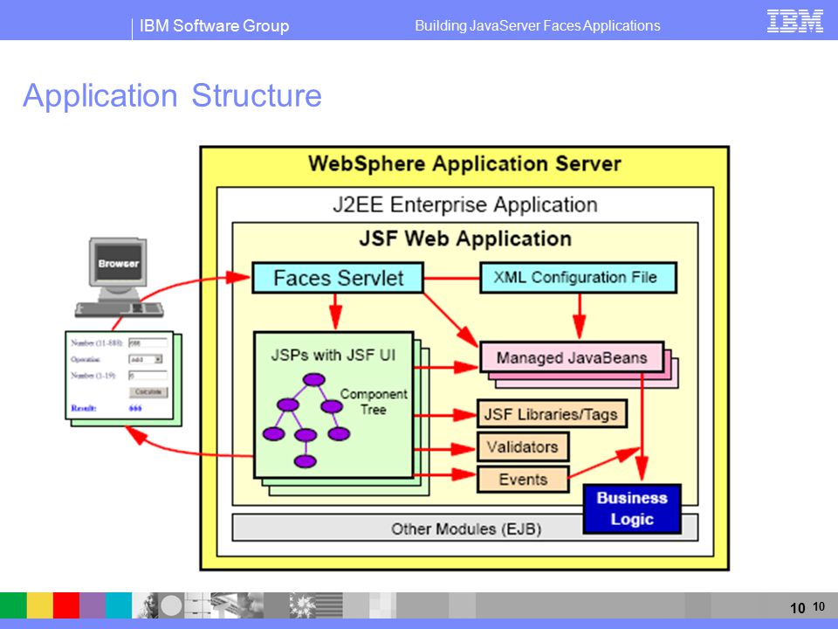Click the Events box
Screen dimensions: 838x629
523,480
